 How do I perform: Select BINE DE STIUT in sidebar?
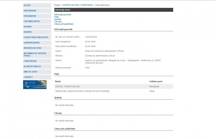point(30,72)
